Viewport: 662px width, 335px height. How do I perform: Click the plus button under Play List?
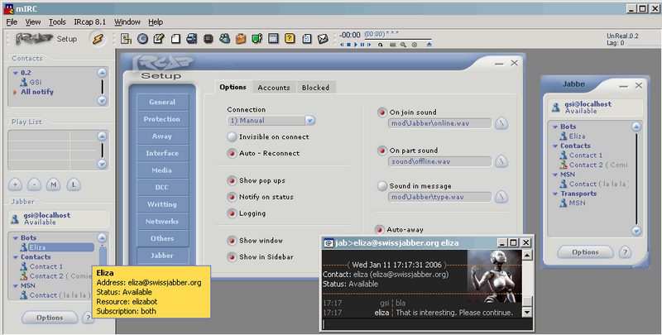click(x=15, y=183)
